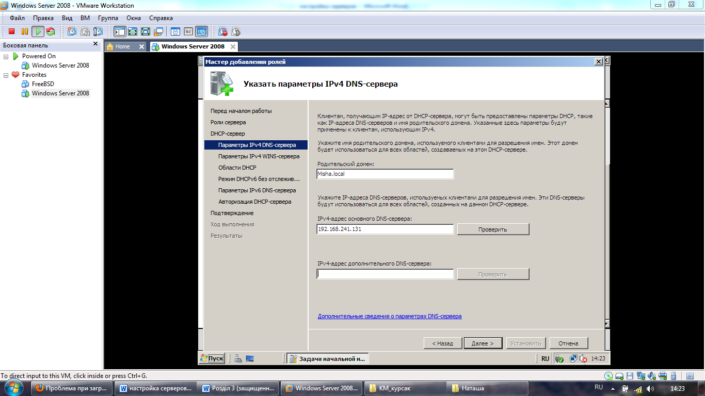This screenshot has width=705, height=396.
Task: Close the Windows Server 2008 tab
Action: 233,46
